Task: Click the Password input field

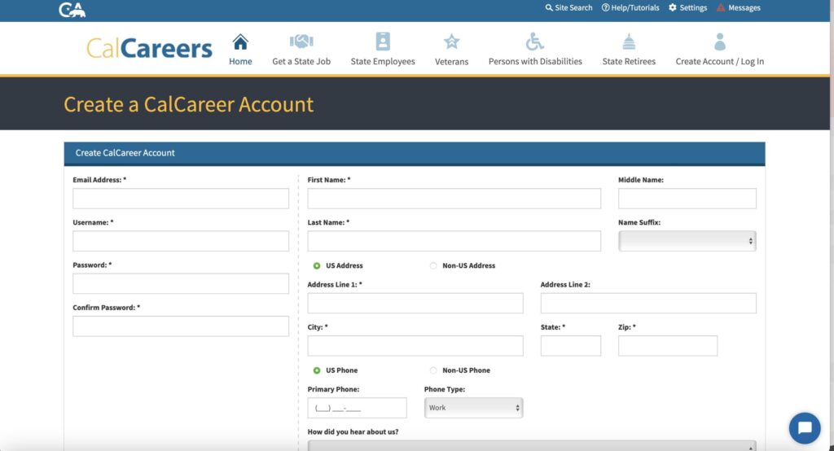Action: [181, 283]
